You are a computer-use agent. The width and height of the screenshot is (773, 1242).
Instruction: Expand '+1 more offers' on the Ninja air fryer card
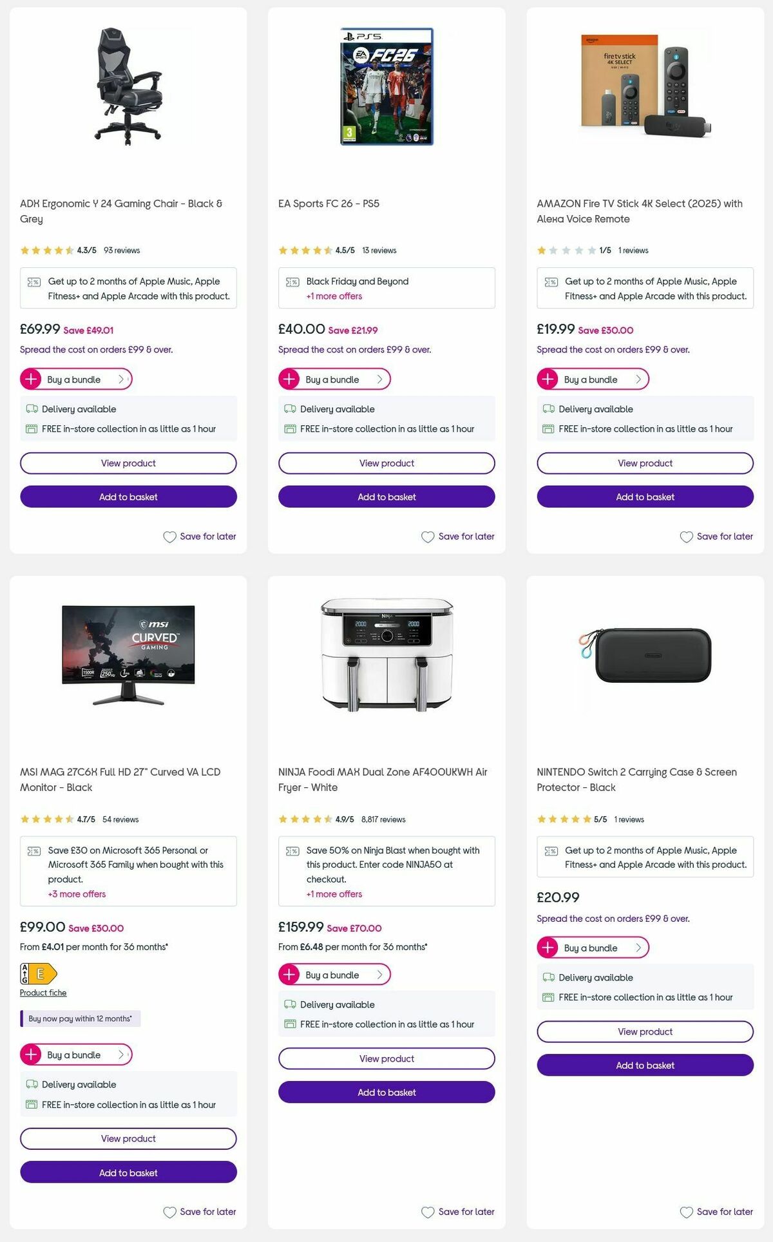point(334,893)
